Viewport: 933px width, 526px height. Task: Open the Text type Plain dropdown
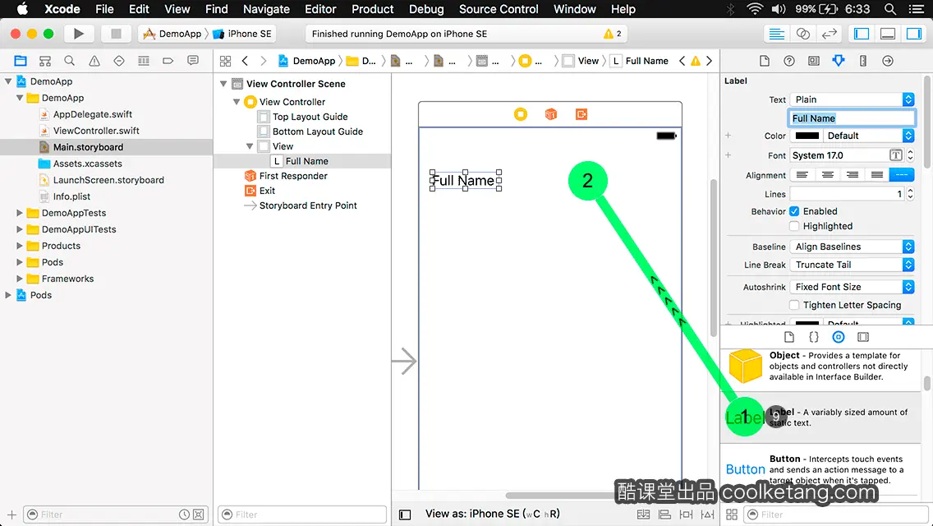click(852, 99)
